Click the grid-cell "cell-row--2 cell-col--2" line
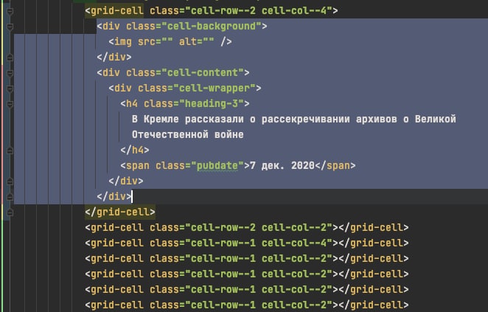 (x=247, y=228)
